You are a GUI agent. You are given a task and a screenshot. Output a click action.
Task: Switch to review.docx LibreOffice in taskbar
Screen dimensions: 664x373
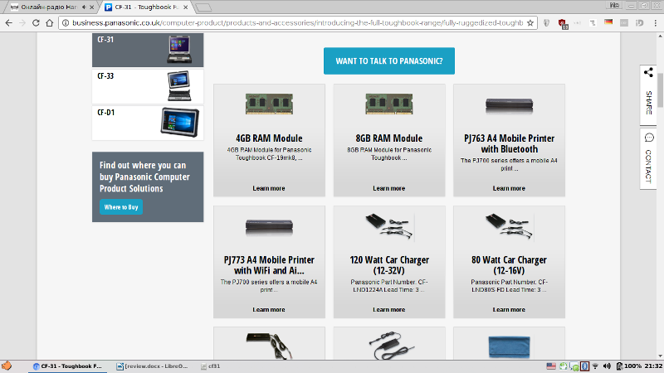pos(152,366)
